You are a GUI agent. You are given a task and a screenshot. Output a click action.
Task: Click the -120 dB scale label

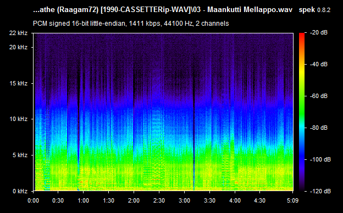click(320, 191)
